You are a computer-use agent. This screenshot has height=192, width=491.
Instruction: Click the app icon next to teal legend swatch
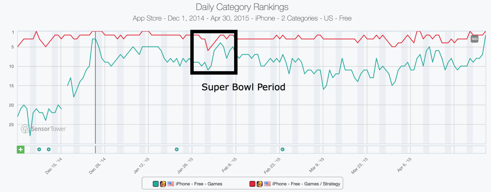point(163,184)
